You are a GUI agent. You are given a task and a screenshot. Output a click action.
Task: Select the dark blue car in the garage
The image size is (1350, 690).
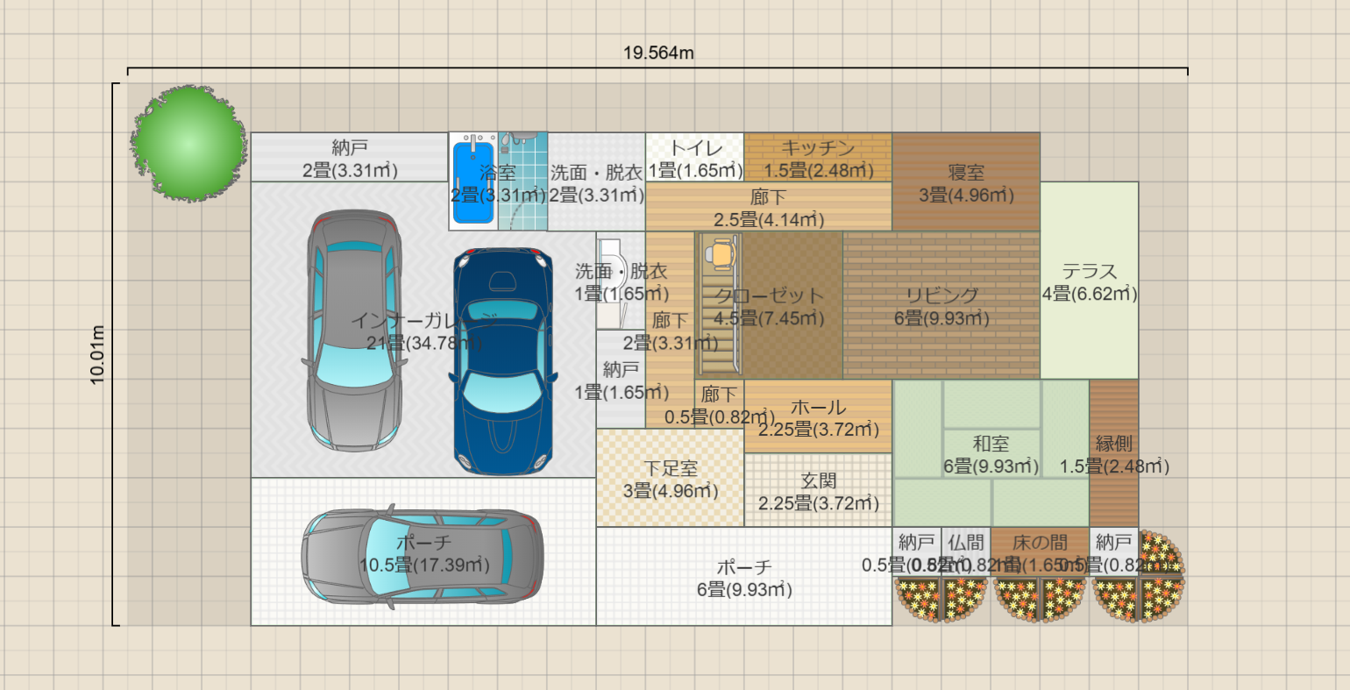coord(503,360)
